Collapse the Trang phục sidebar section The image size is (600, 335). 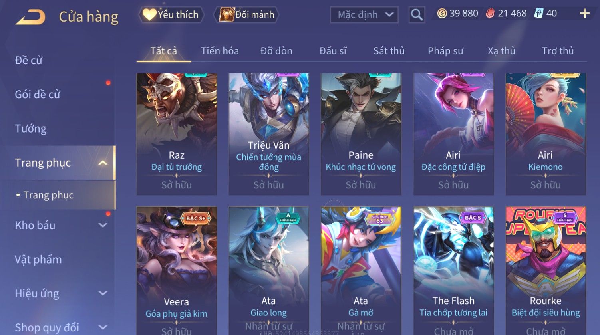103,163
